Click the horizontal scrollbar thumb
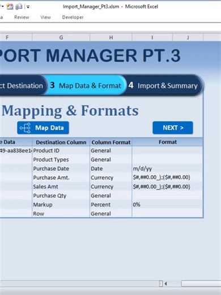Screen dimensions: 221x295 point(201,284)
